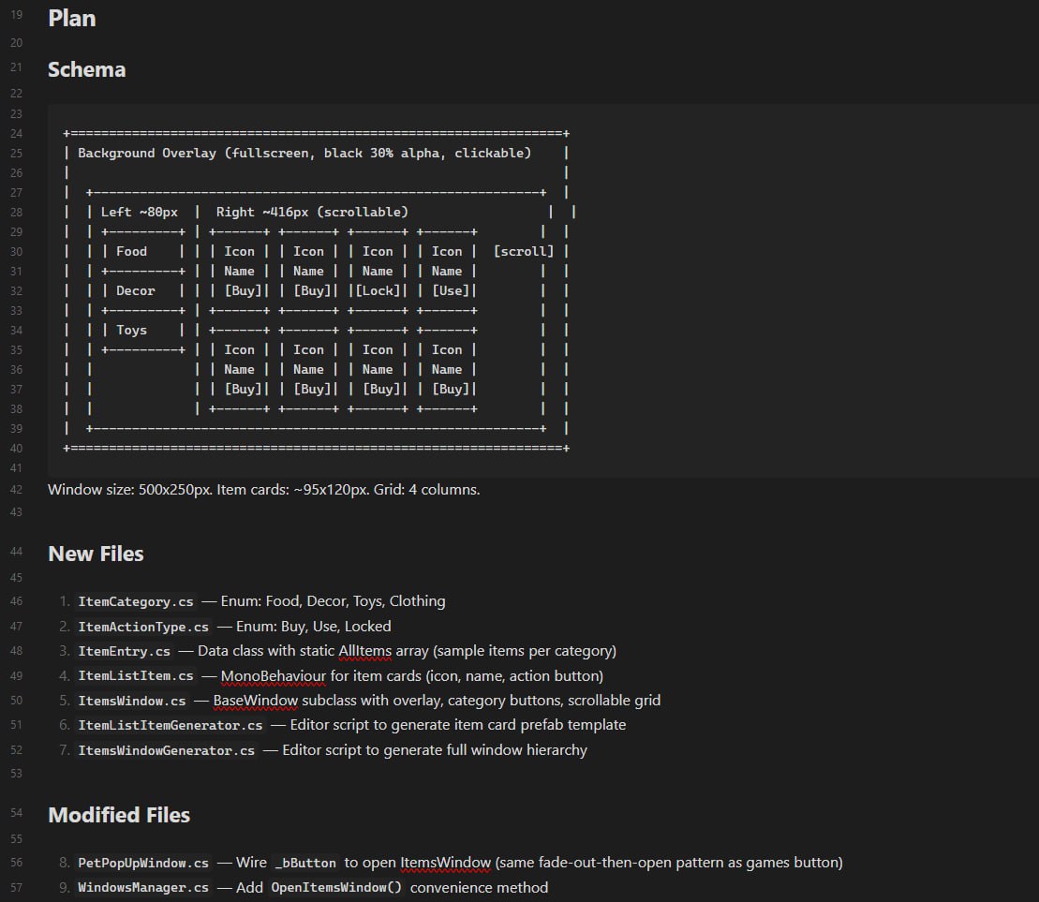Click the ItemListItem.cs filename
This screenshot has width=1039, height=902.
(136, 676)
